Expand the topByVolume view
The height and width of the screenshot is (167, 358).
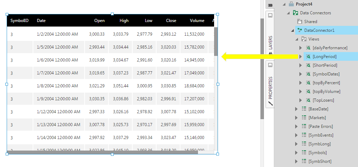pos(301,92)
